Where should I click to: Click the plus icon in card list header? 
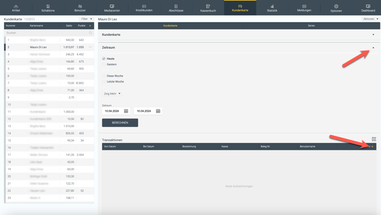90,25
